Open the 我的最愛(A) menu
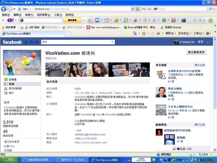217x163 pixels. click(44, 15)
